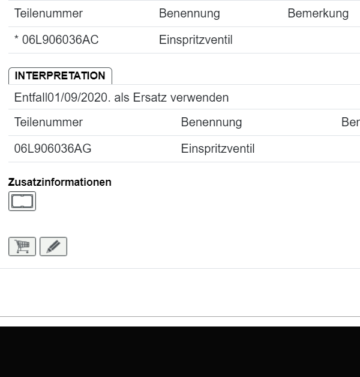The height and width of the screenshot is (377, 360).
Task: Click part number 06L906036AC
Action: coord(60,40)
